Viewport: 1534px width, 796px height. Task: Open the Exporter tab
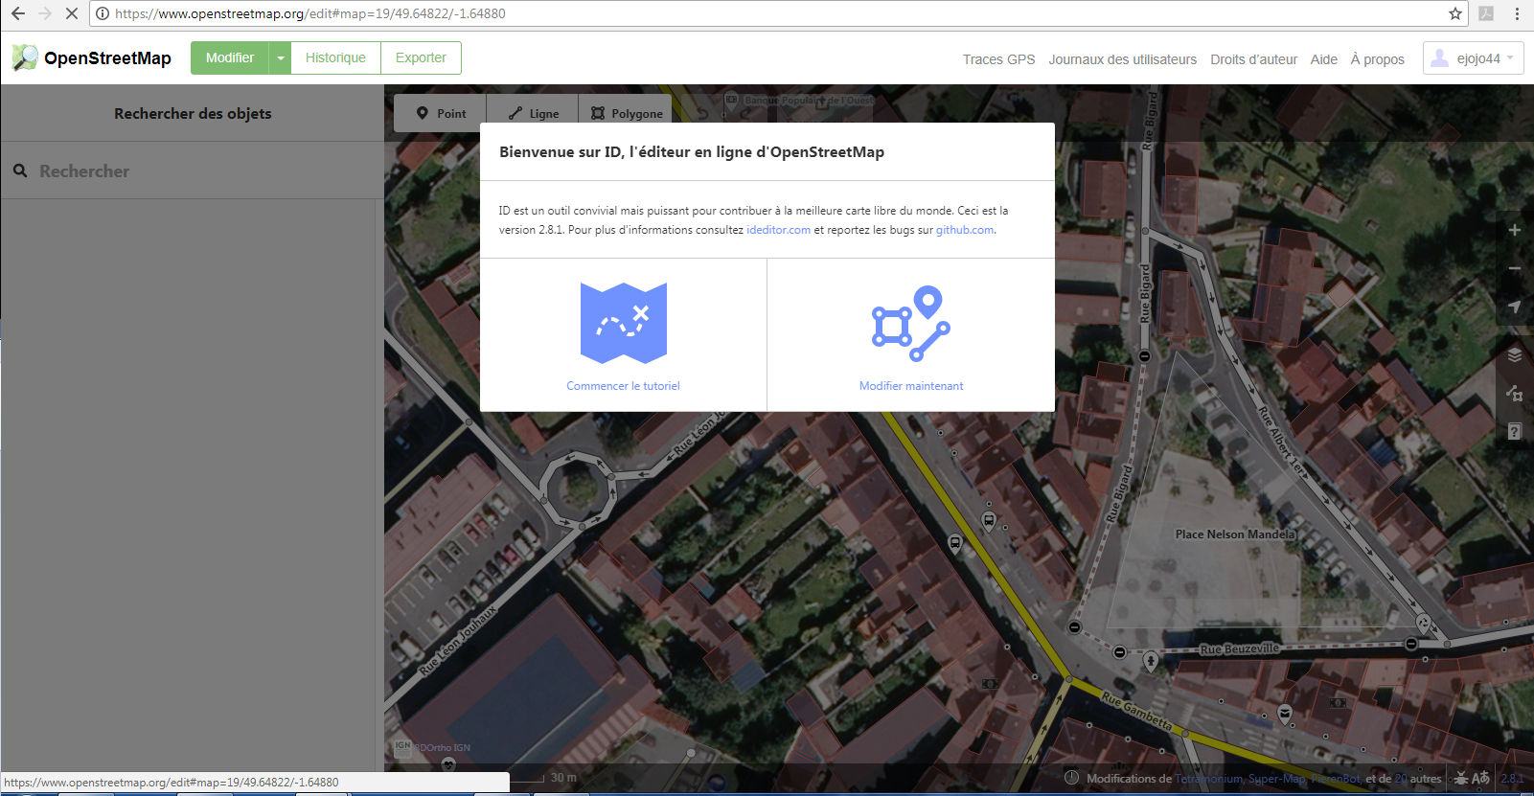(421, 57)
